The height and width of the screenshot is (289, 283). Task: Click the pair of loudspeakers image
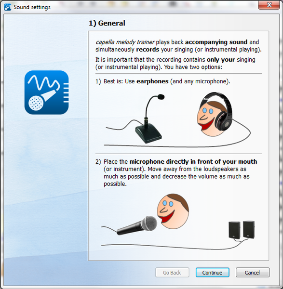tap(242, 230)
